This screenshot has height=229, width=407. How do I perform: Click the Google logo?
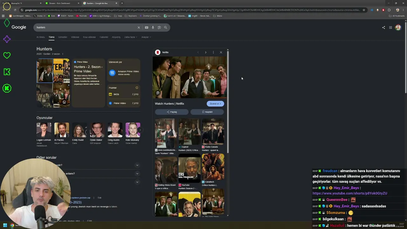point(19,27)
